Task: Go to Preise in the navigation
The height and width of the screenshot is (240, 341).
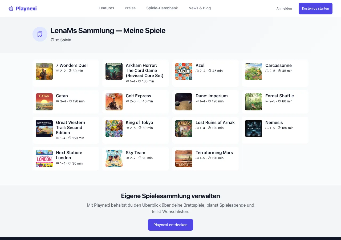Action: (x=130, y=8)
